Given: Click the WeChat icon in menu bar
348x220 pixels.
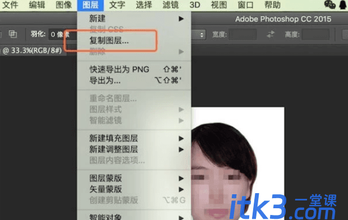Looking at the screenshot, I should [x=330, y=4].
